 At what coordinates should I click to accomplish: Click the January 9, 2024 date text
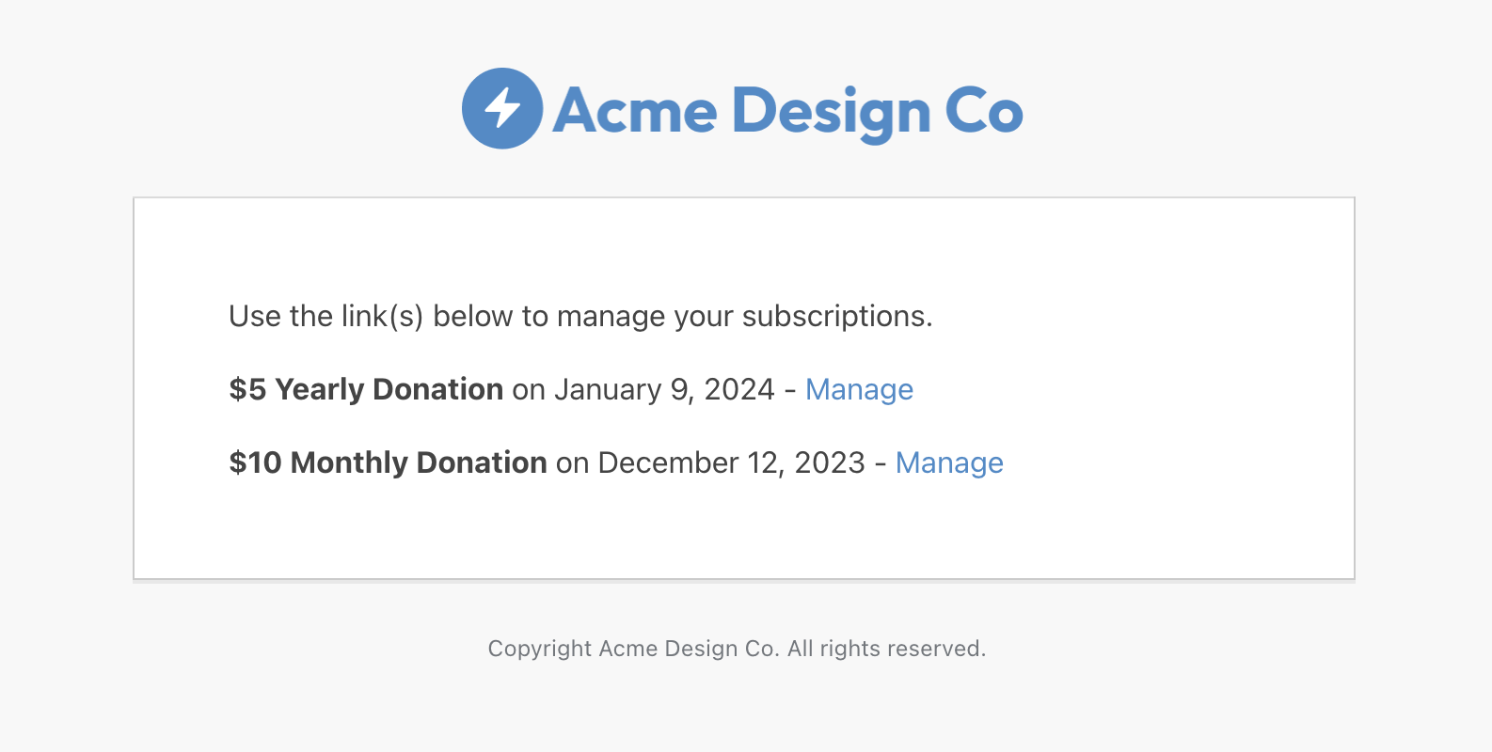point(664,389)
